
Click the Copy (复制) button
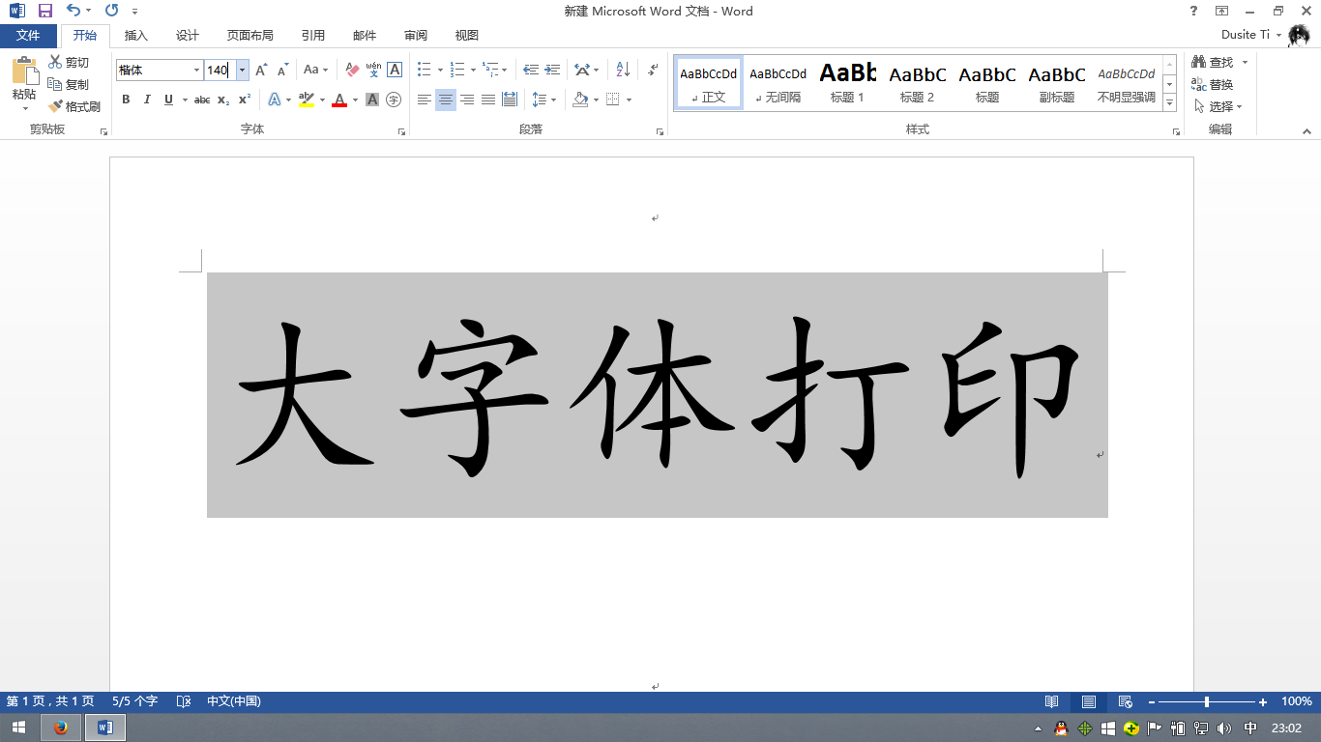68,84
